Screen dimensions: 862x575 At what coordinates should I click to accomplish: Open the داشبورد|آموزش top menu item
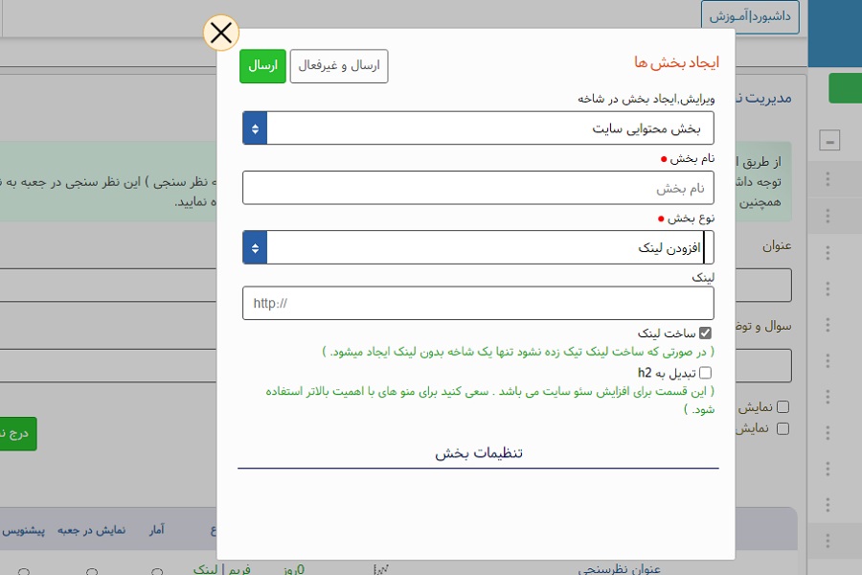750,17
